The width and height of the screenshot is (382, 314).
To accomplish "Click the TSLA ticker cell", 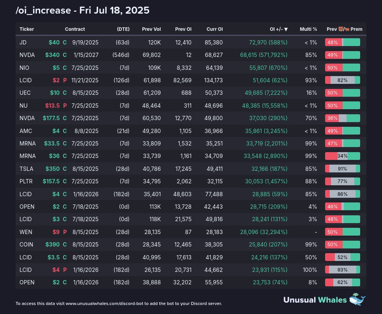I will click(27, 169).
